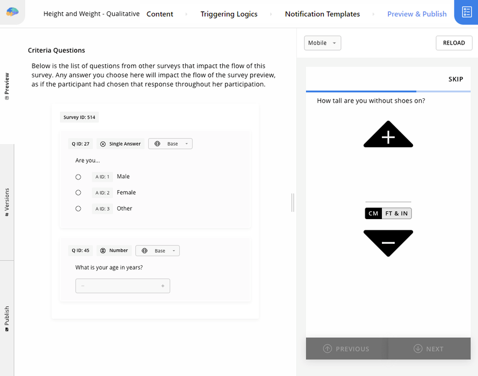
Task: Switch the height unit to CM
Action: click(x=373, y=213)
